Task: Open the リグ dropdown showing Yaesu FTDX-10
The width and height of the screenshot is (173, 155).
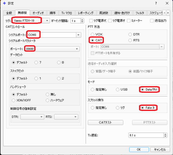Action: (31, 21)
